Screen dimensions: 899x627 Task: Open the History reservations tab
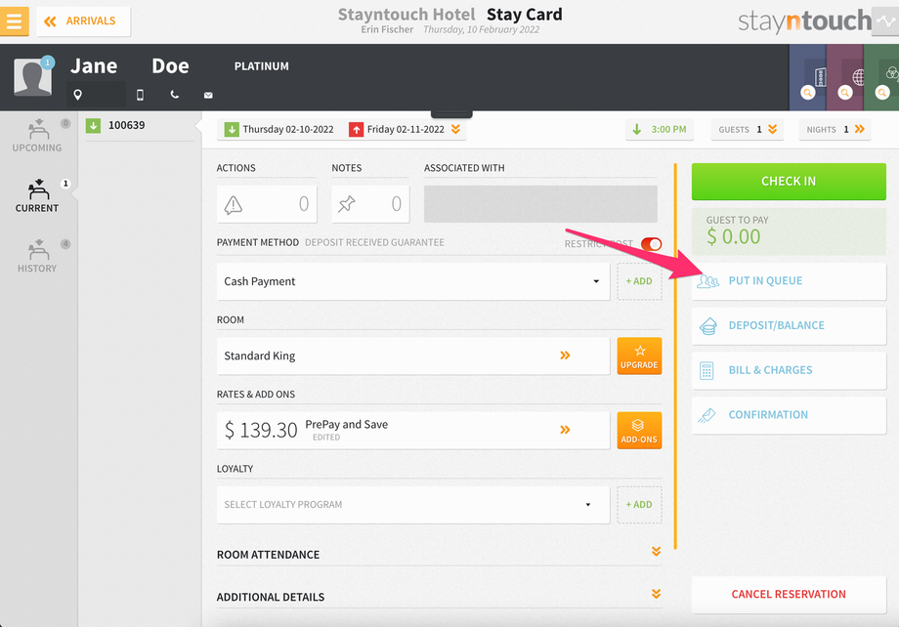(x=37, y=256)
